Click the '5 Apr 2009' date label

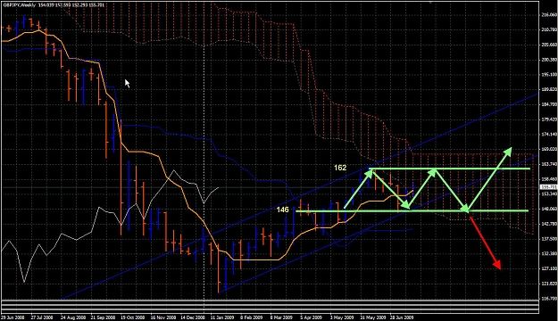(311, 317)
